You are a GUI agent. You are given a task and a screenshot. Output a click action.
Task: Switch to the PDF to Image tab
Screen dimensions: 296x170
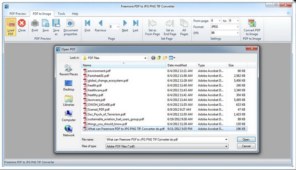point(42,14)
